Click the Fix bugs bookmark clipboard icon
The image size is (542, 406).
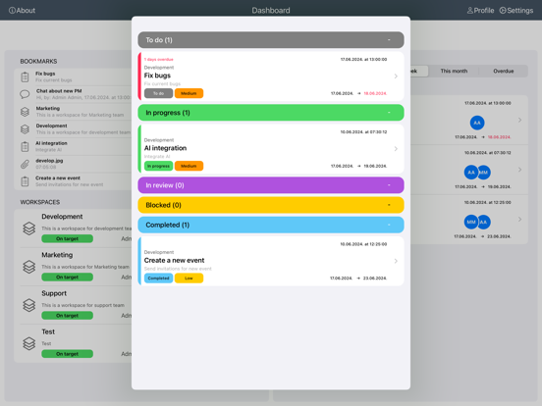(25, 77)
